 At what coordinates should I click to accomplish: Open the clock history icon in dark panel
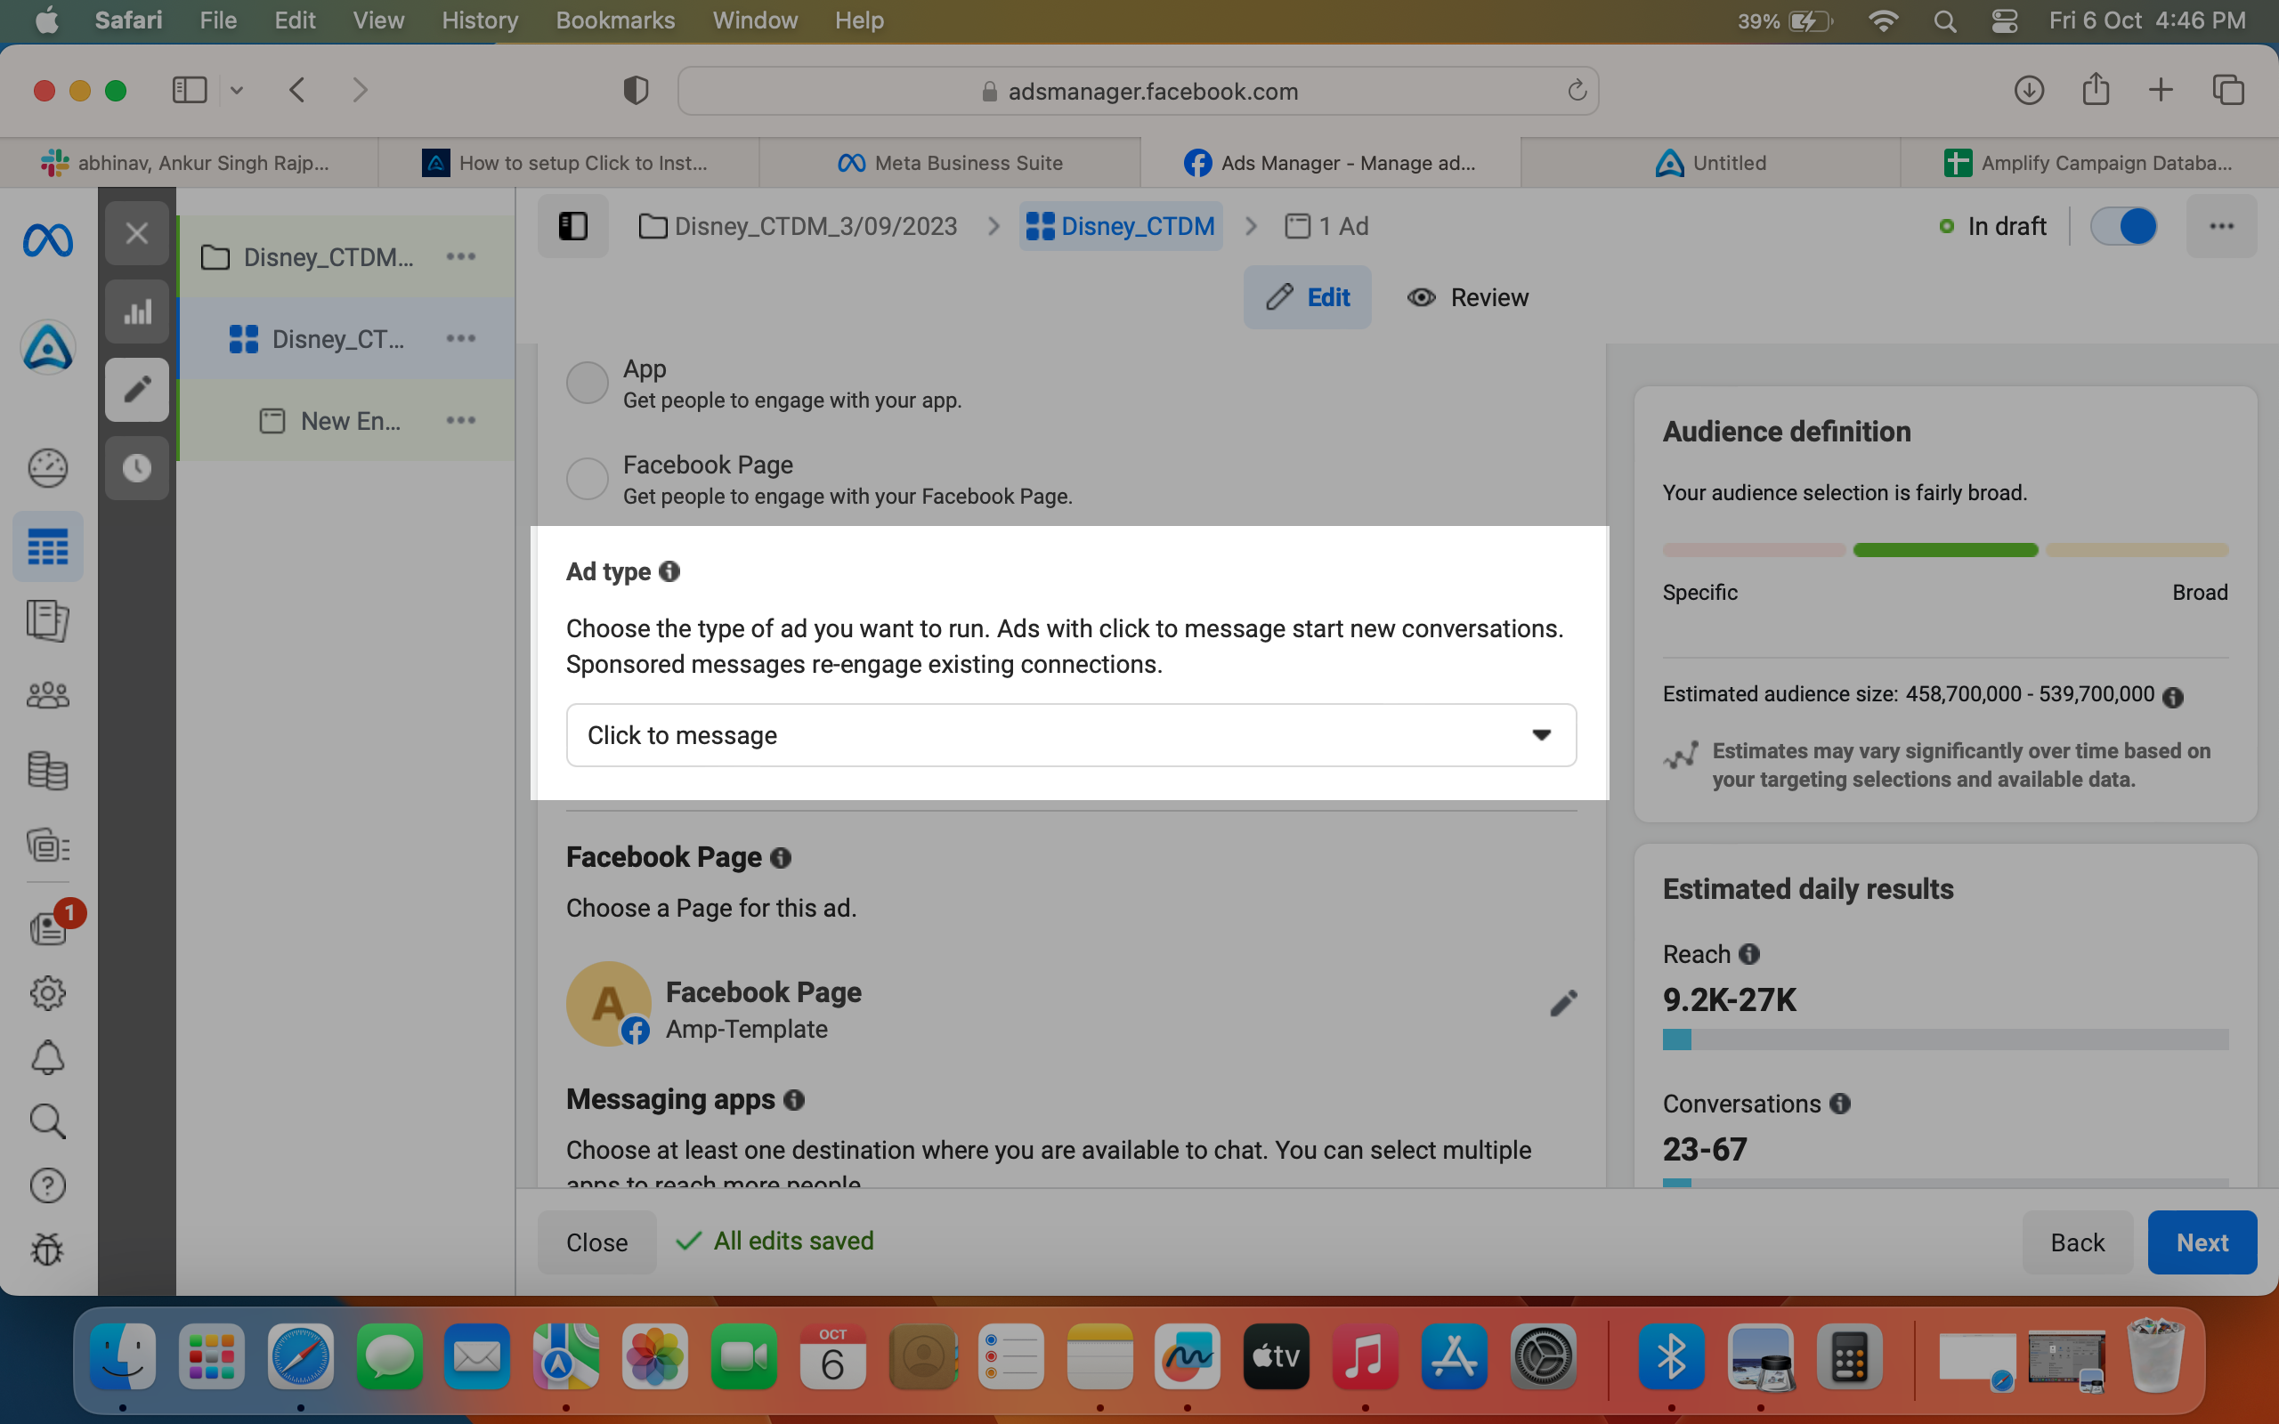[137, 468]
